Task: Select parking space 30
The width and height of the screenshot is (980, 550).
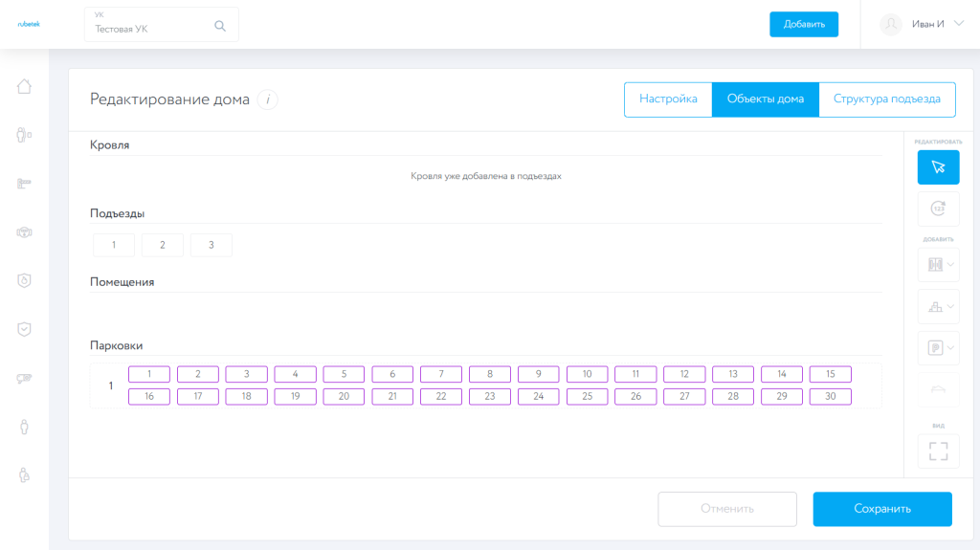Action: point(831,396)
